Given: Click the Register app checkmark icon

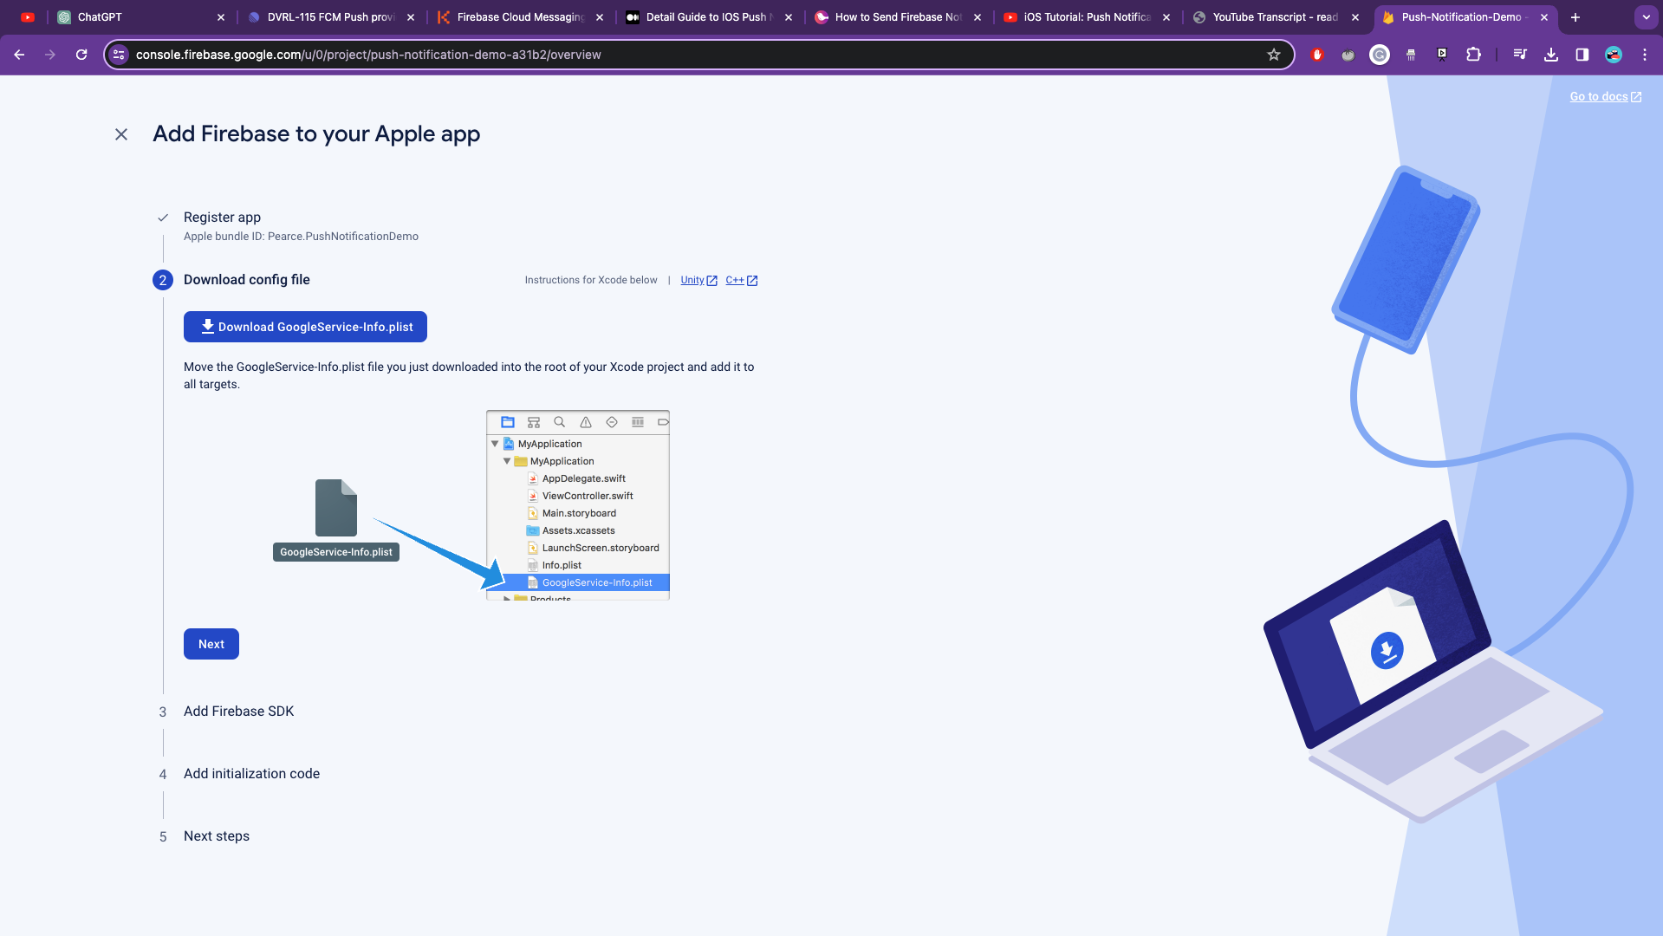Looking at the screenshot, I should click(x=163, y=218).
